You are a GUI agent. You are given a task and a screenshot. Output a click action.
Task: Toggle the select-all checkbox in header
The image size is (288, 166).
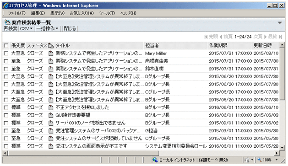point(6,45)
